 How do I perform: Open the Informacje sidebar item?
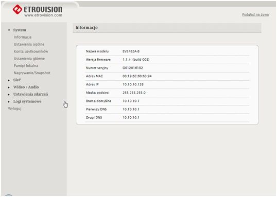(x=23, y=37)
